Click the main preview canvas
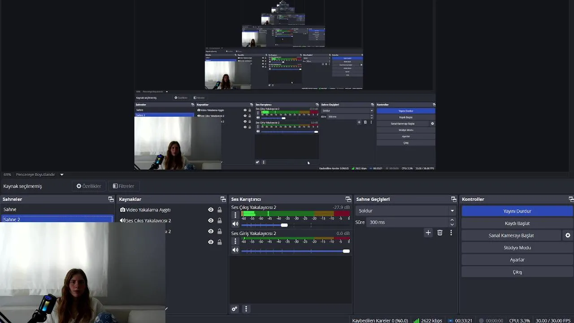The width and height of the screenshot is (574, 323). point(285,85)
